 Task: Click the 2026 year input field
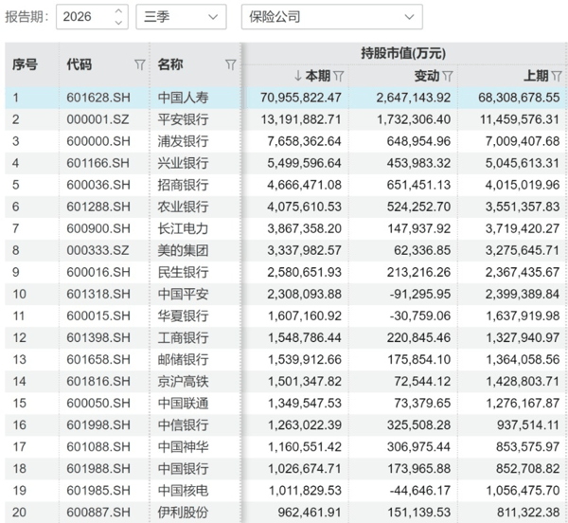[x=92, y=17]
